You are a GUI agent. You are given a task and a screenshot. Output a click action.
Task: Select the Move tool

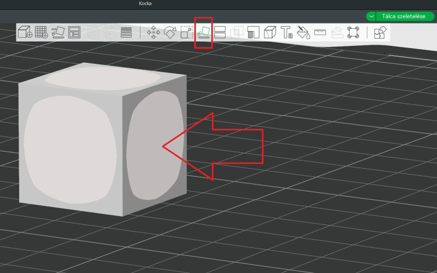[x=153, y=32]
